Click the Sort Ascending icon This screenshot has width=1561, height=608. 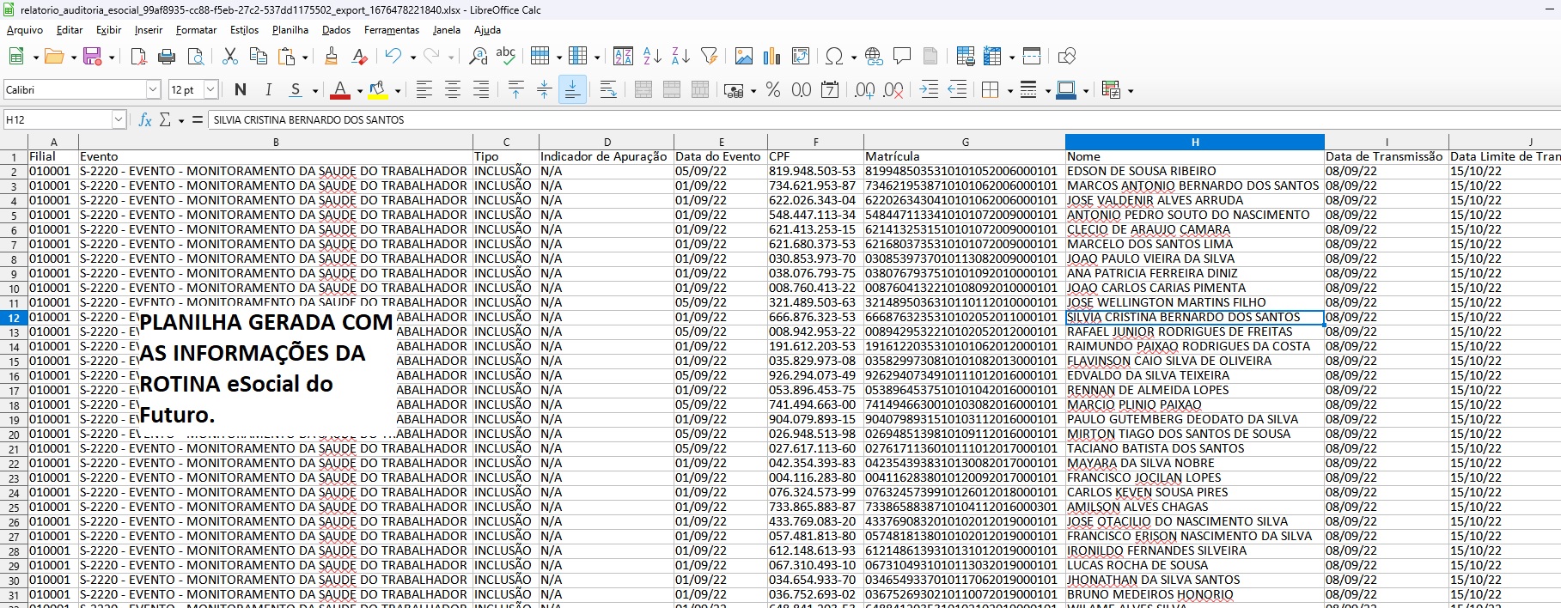(652, 57)
